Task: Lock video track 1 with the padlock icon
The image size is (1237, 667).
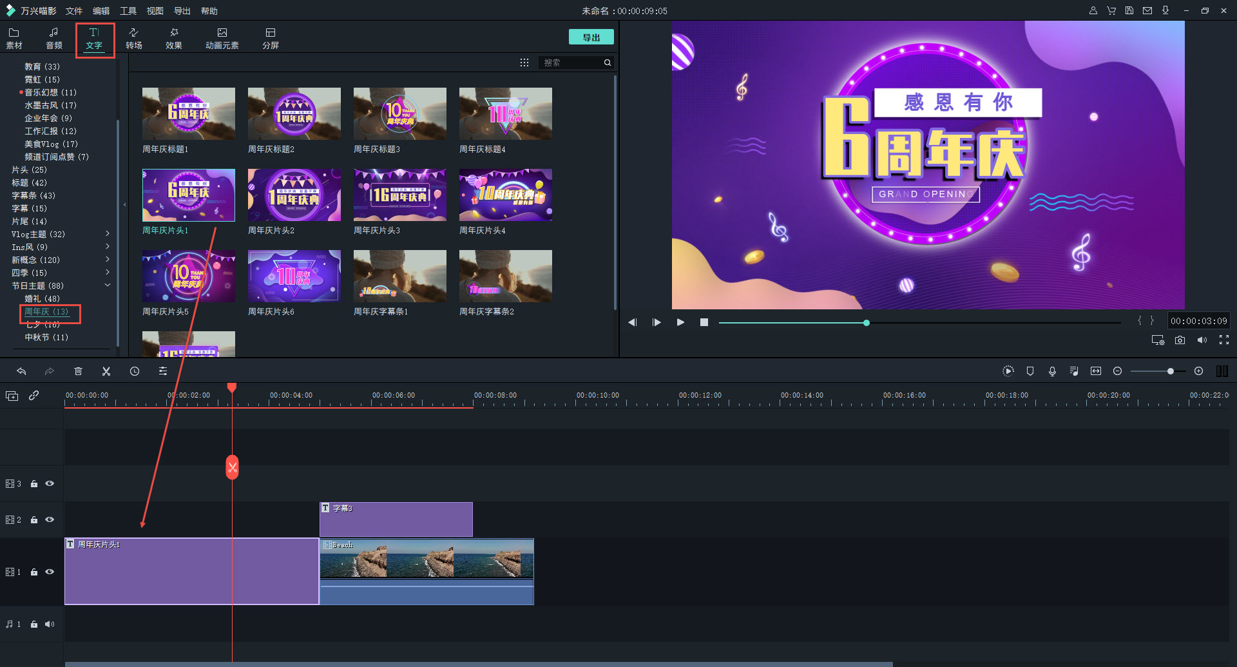Action: pyautogui.click(x=34, y=572)
